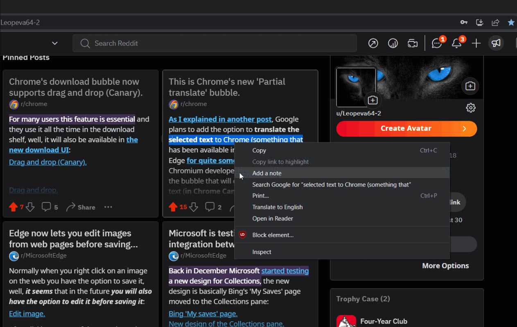Open the Popular arrow icon in Reddit header
Image resolution: width=517 pixels, height=327 pixels.
[373, 43]
